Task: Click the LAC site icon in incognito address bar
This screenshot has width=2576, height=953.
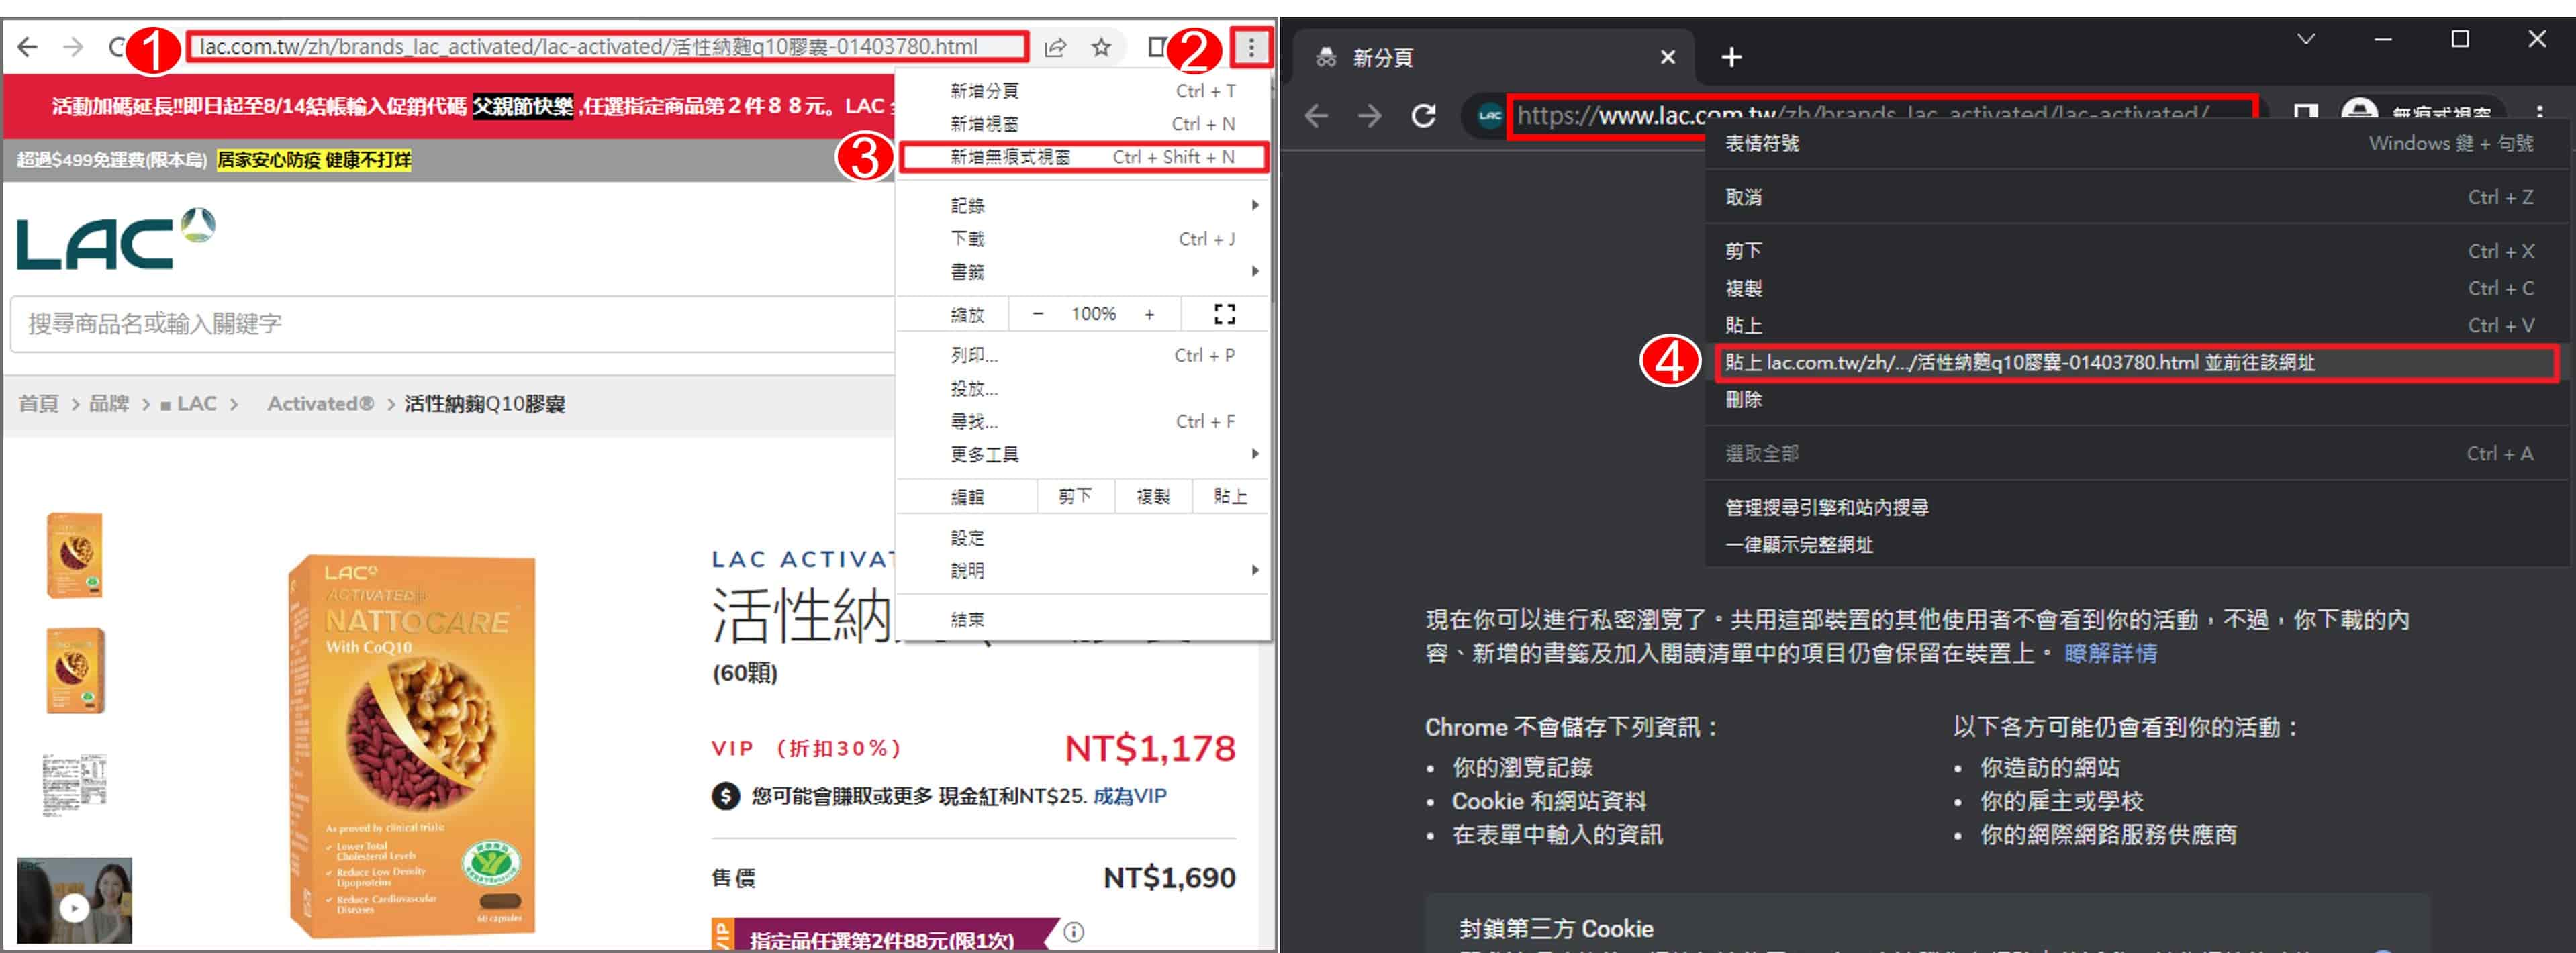Action: [1489, 115]
